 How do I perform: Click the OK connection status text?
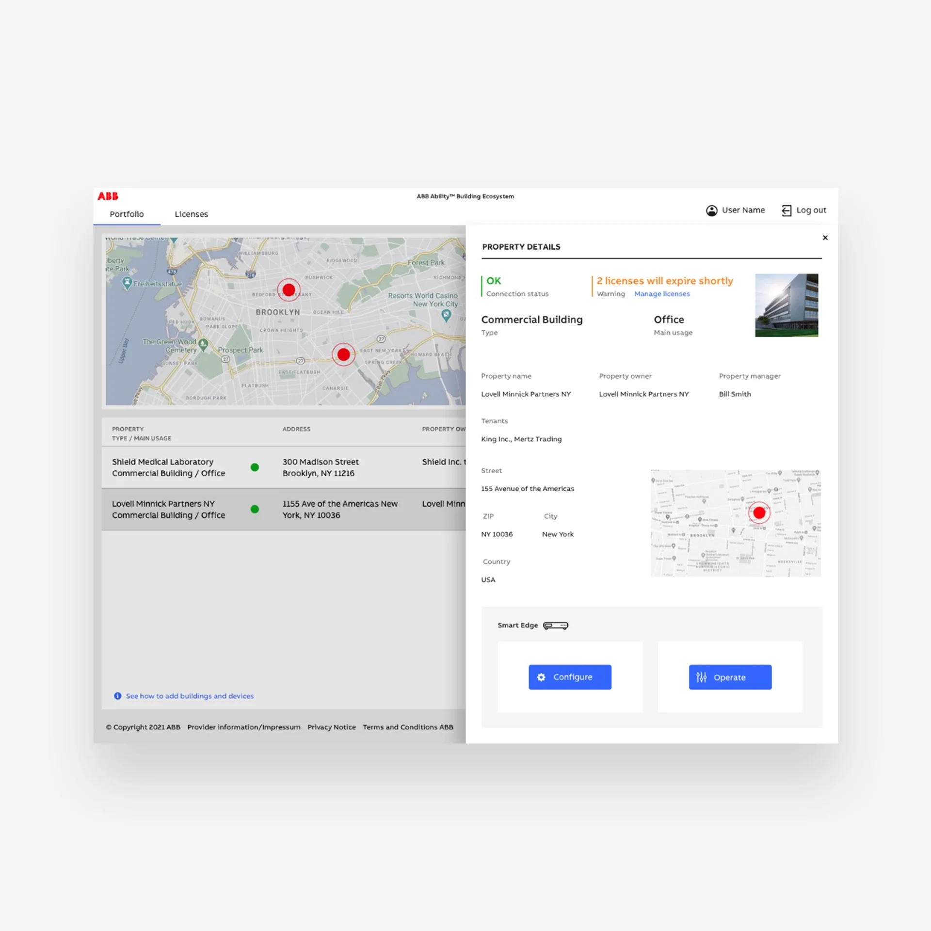[494, 281]
